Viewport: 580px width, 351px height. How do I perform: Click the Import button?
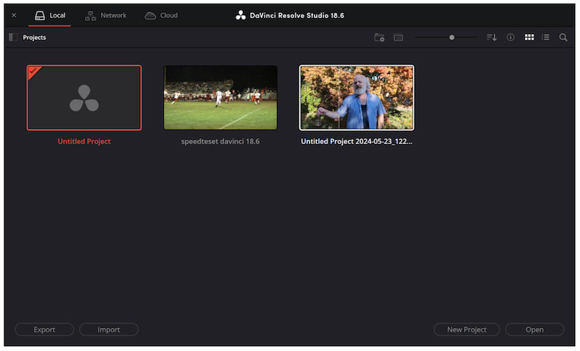coord(109,329)
